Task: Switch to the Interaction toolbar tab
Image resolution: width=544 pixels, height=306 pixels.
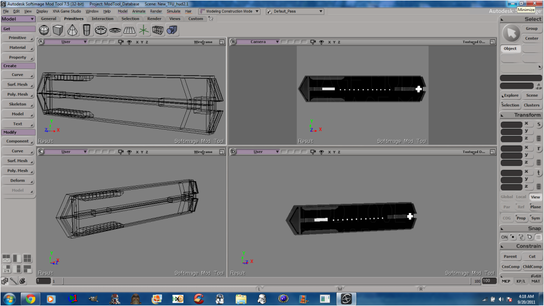Action: pyautogui.click(x=102, y=19)
